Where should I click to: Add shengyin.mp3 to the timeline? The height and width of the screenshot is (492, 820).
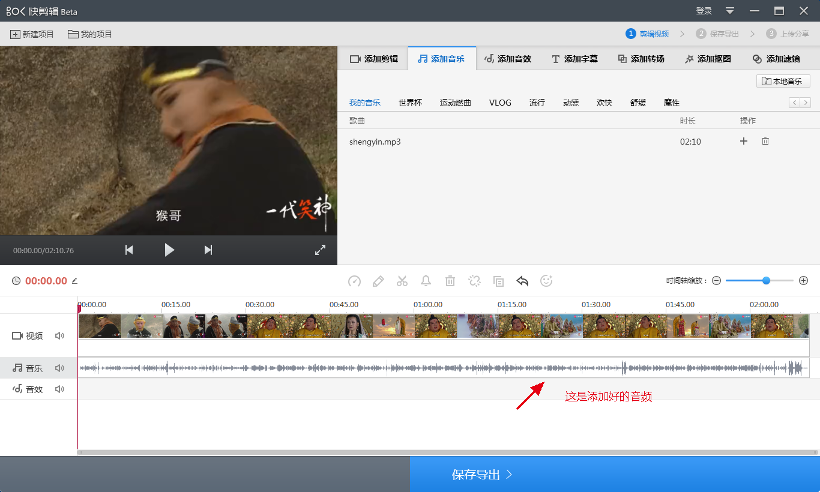tap(744, 142)
